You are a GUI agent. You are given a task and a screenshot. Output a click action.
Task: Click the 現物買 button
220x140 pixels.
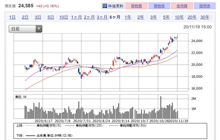pyautogui.click(x=136, y=6)
